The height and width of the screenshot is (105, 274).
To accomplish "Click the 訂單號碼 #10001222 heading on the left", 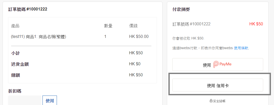I will tap(28, 9).
